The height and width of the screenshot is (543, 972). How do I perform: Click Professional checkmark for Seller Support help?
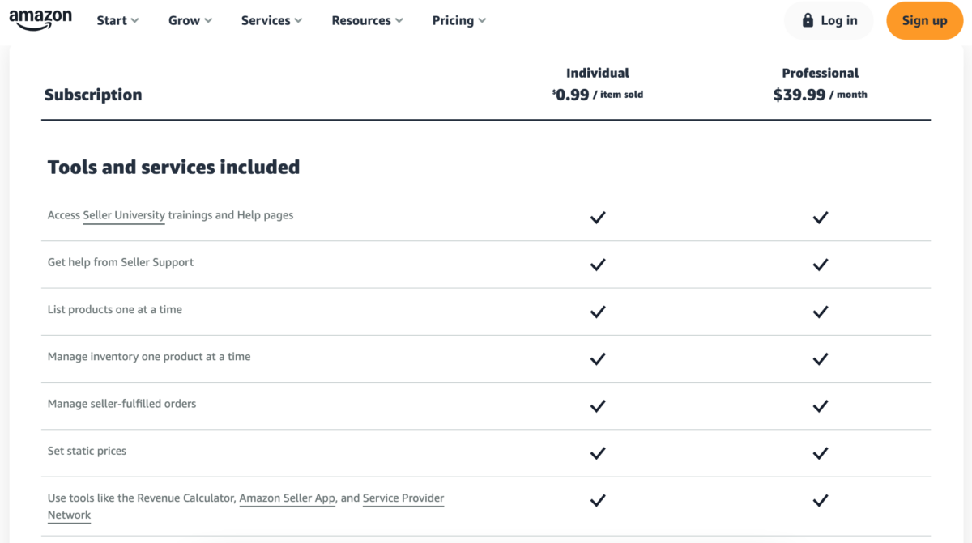point(820,264)
